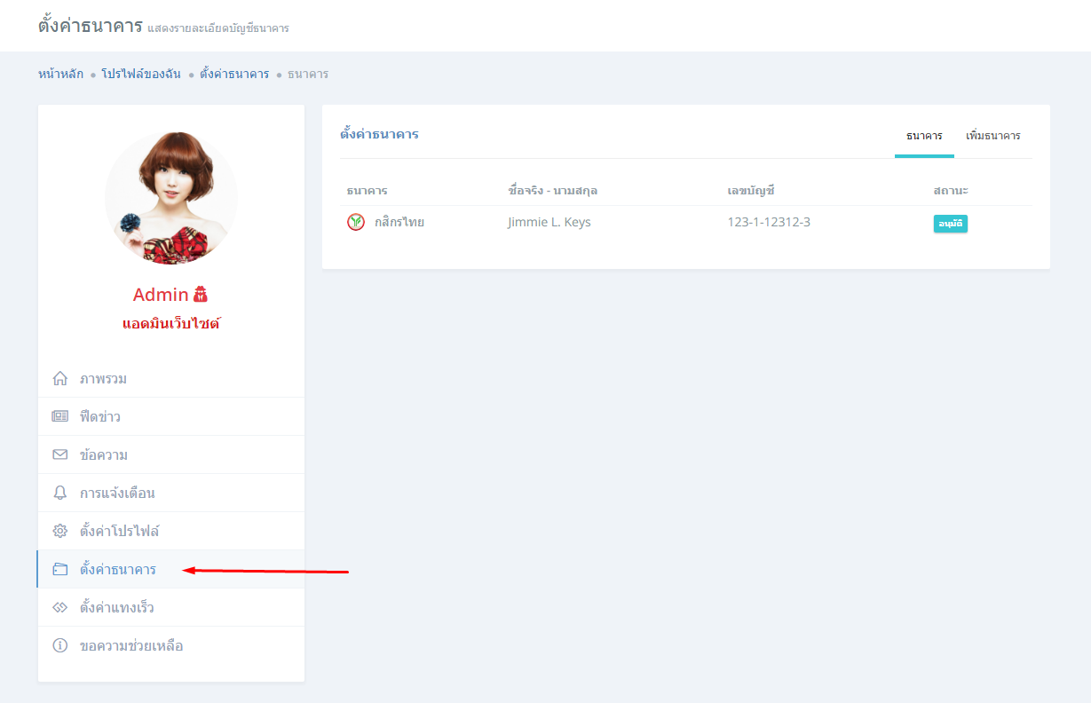Click ตั้งค่าธนาคาร in the breadcrumb

pos(234,74)
